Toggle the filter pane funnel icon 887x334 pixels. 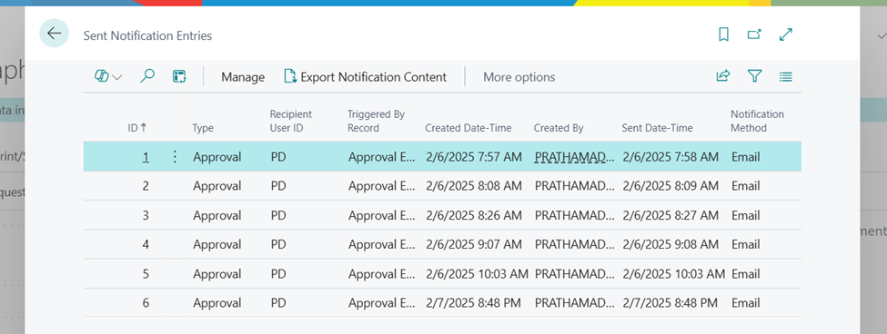coord(754,76)
